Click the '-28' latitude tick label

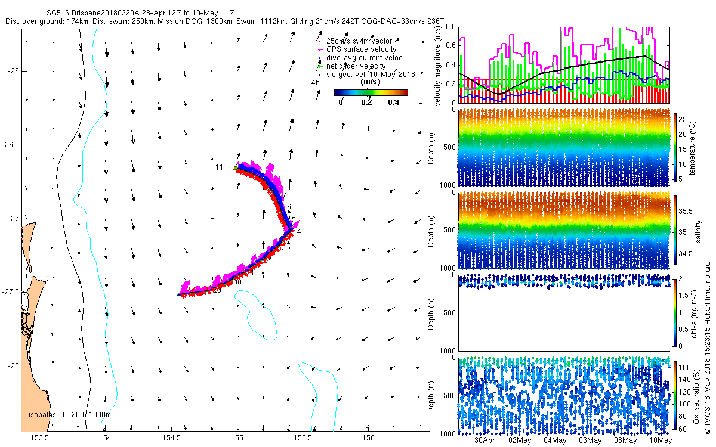13,366
